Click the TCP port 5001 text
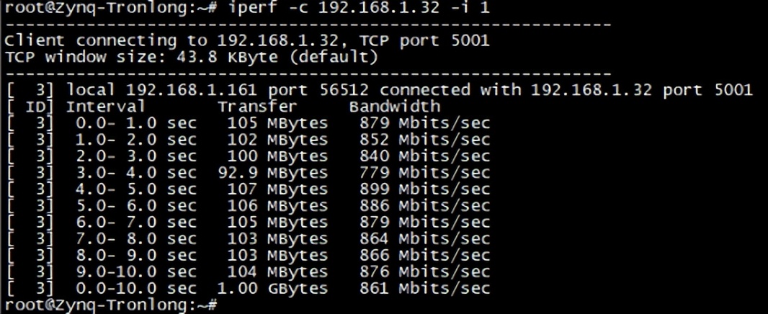 tap(424, 41)
